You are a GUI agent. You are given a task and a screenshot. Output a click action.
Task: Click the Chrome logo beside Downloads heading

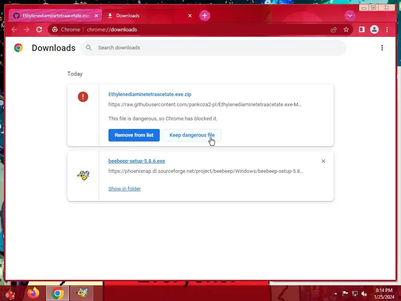coord(18,48)
